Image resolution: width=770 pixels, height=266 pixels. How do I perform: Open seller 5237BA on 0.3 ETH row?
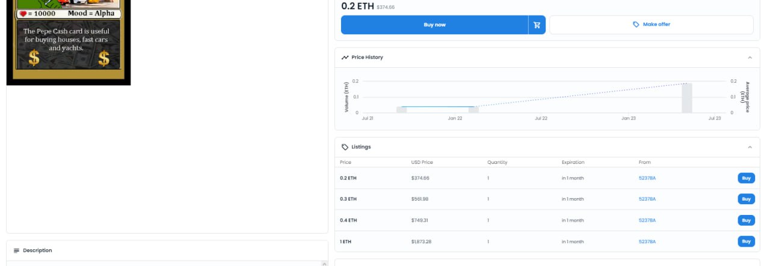tap(647, 199)
